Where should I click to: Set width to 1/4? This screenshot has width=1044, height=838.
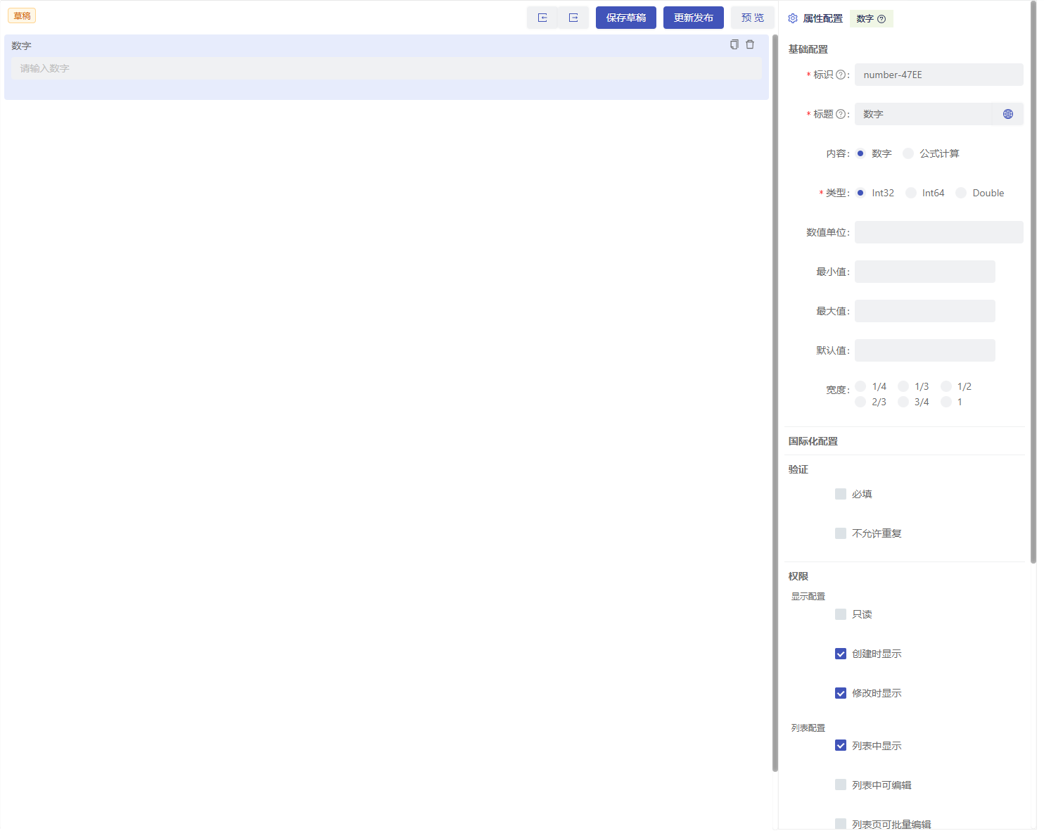[x=860, y=386]
